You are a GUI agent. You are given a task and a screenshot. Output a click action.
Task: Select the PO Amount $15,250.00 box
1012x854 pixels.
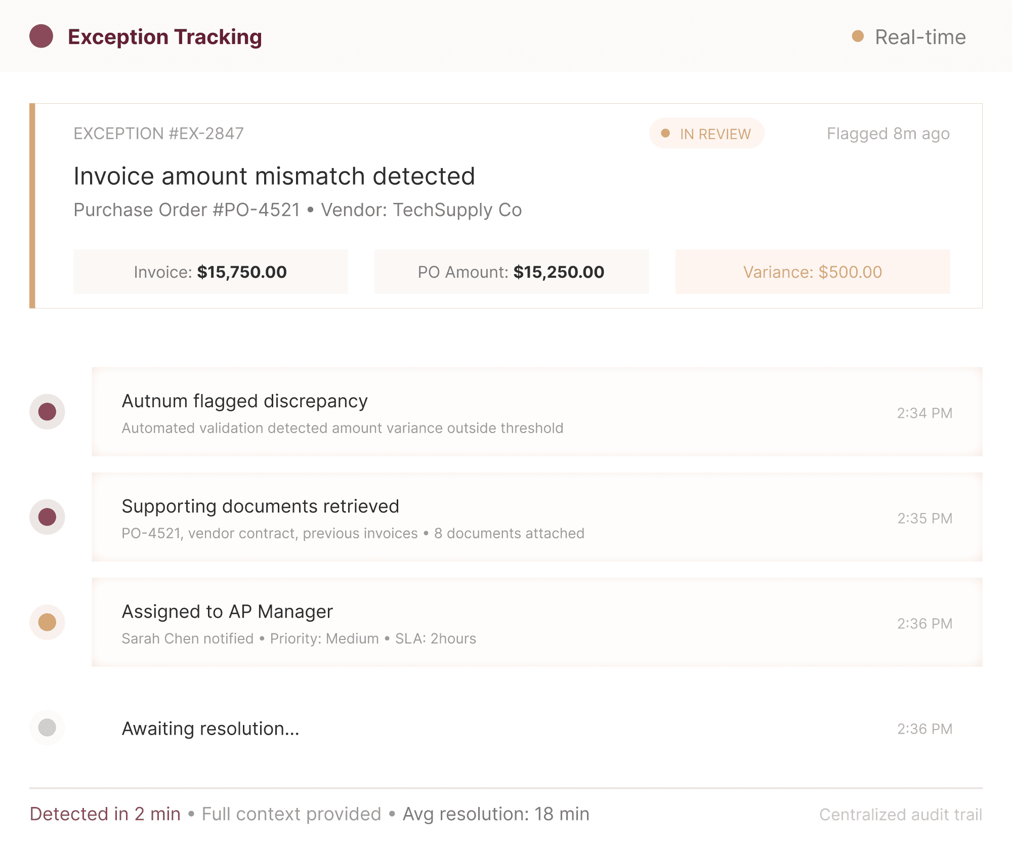coord(511,272)
